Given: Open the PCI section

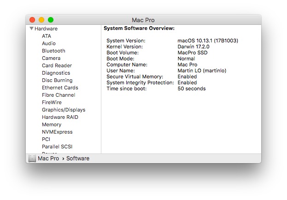Looking at the screenshot, I should click(x=46, y=139).
